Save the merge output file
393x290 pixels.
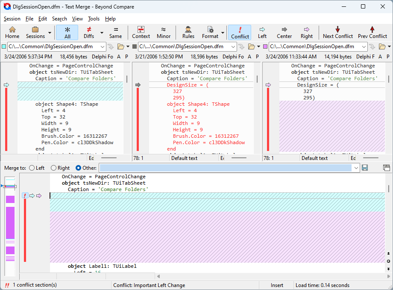point(365,168)
